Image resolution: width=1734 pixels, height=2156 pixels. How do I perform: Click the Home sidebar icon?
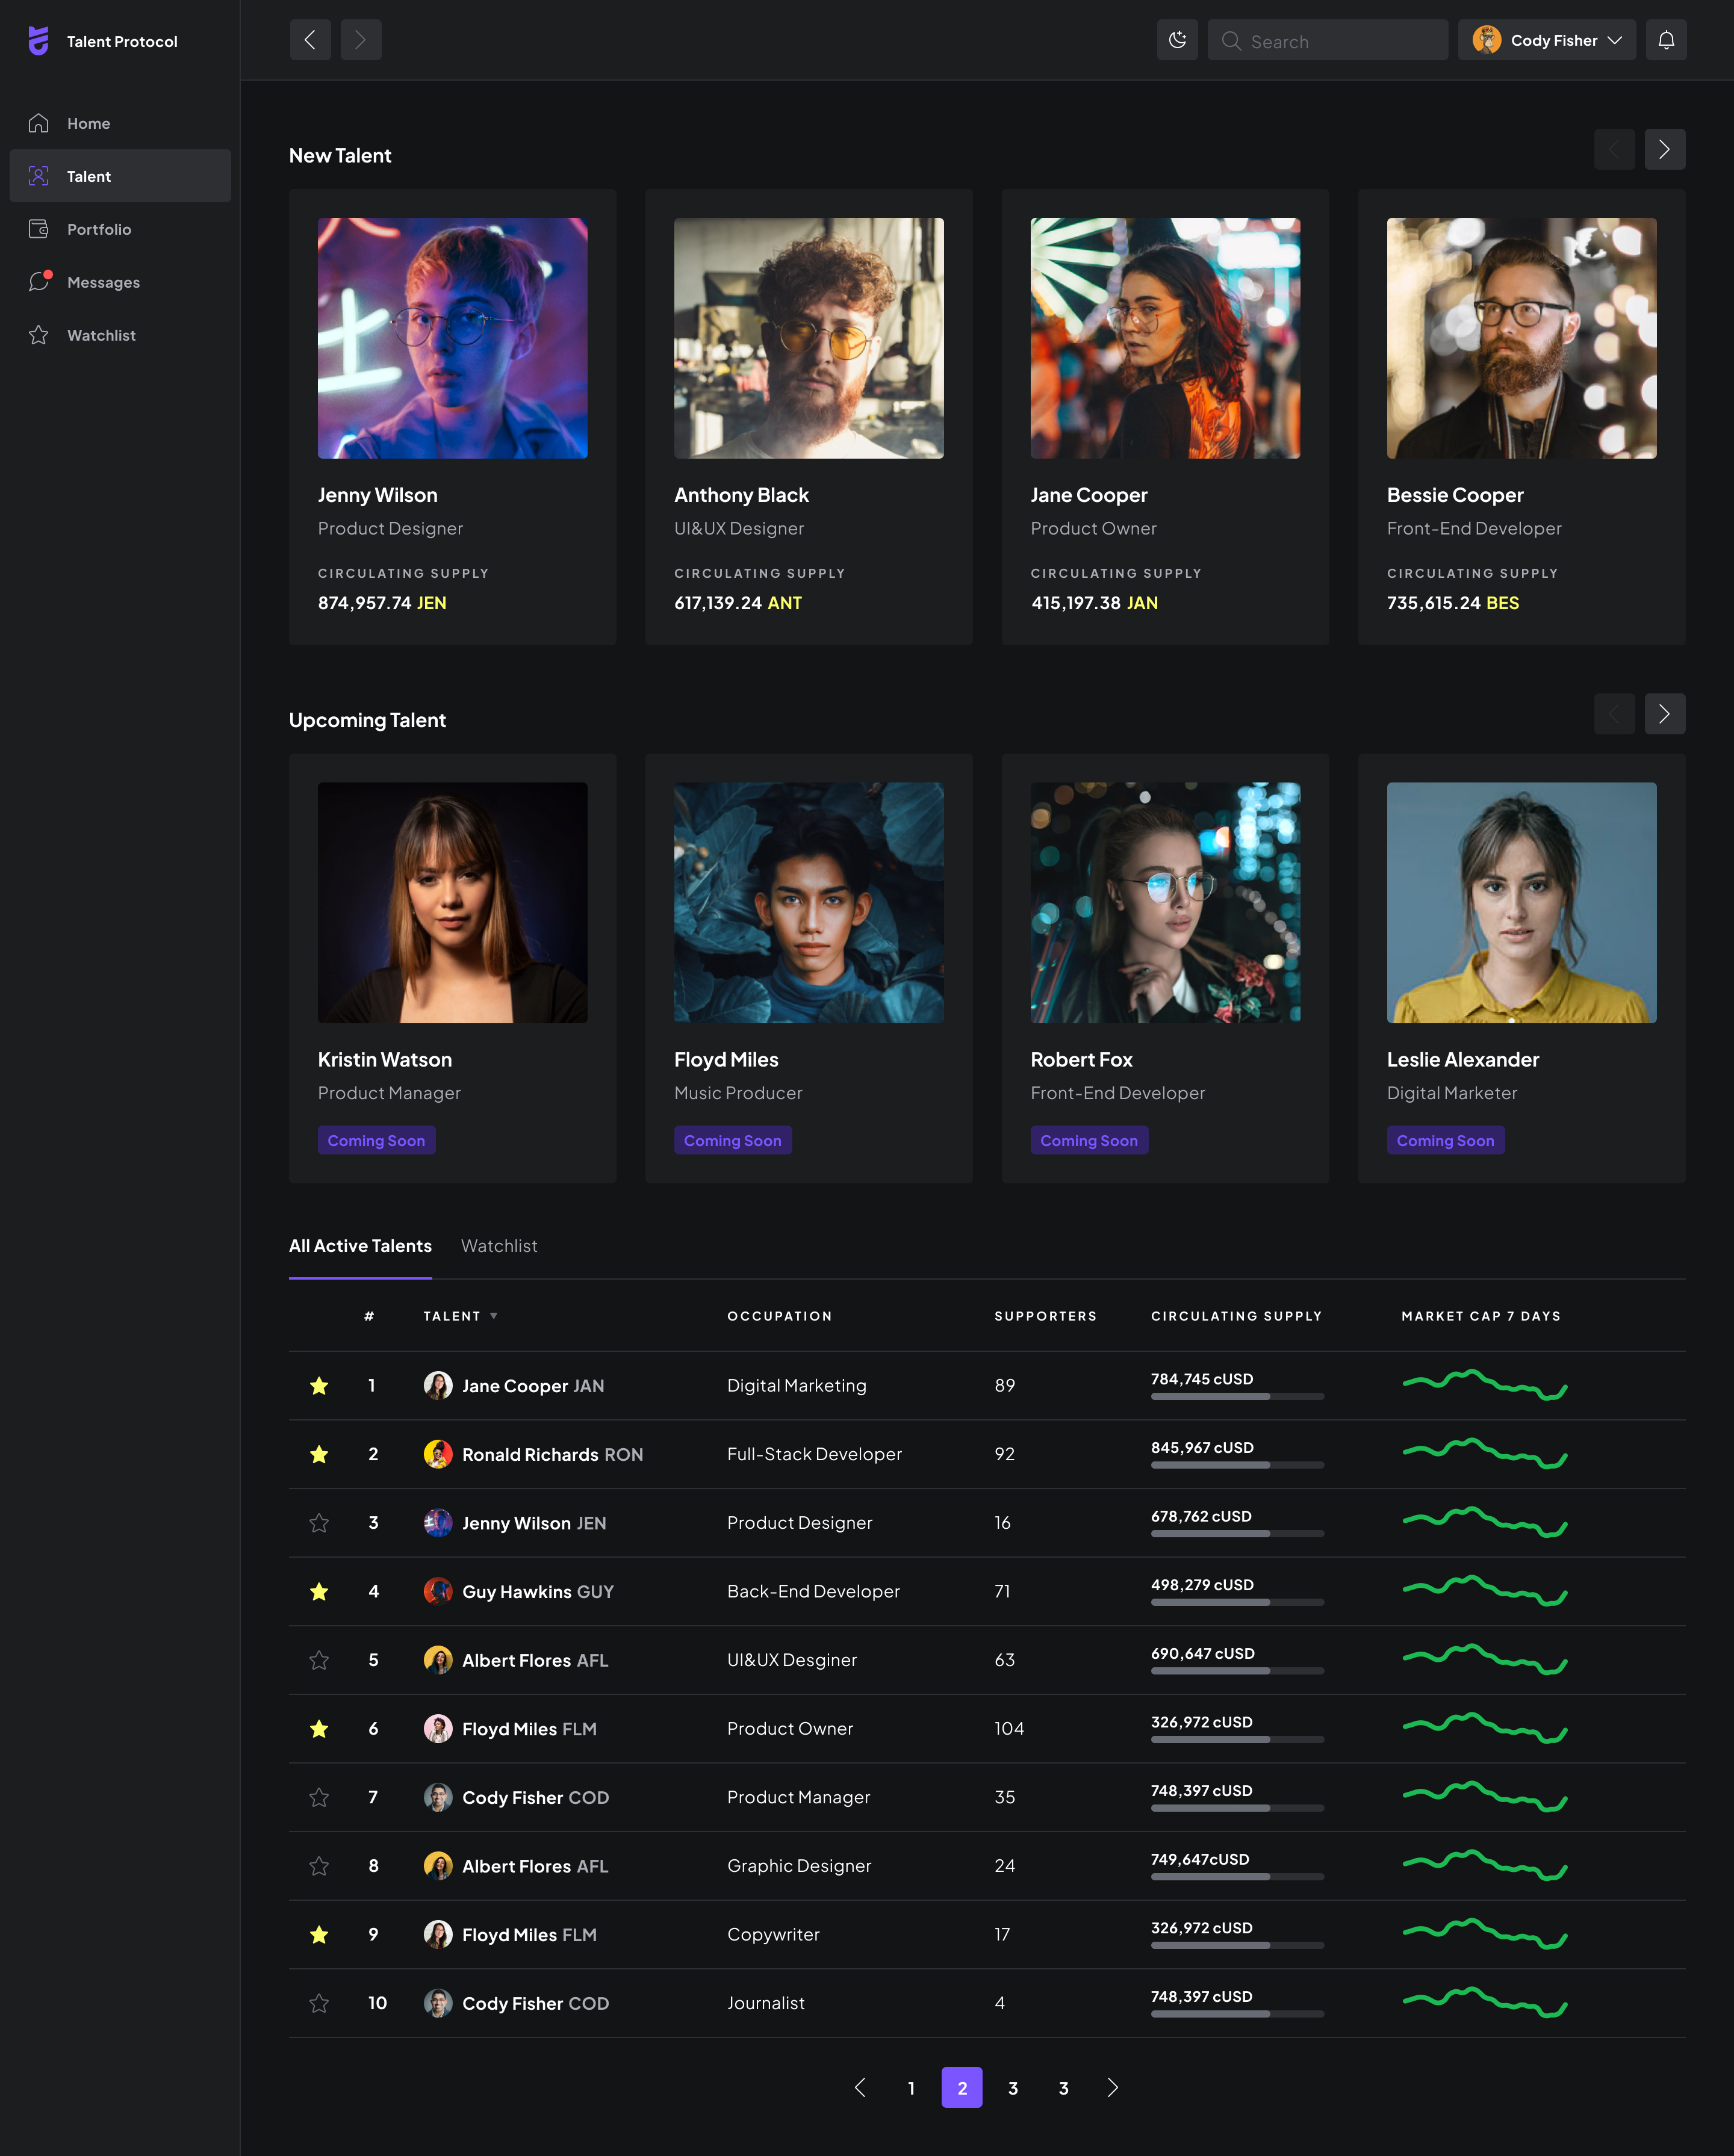39,123
